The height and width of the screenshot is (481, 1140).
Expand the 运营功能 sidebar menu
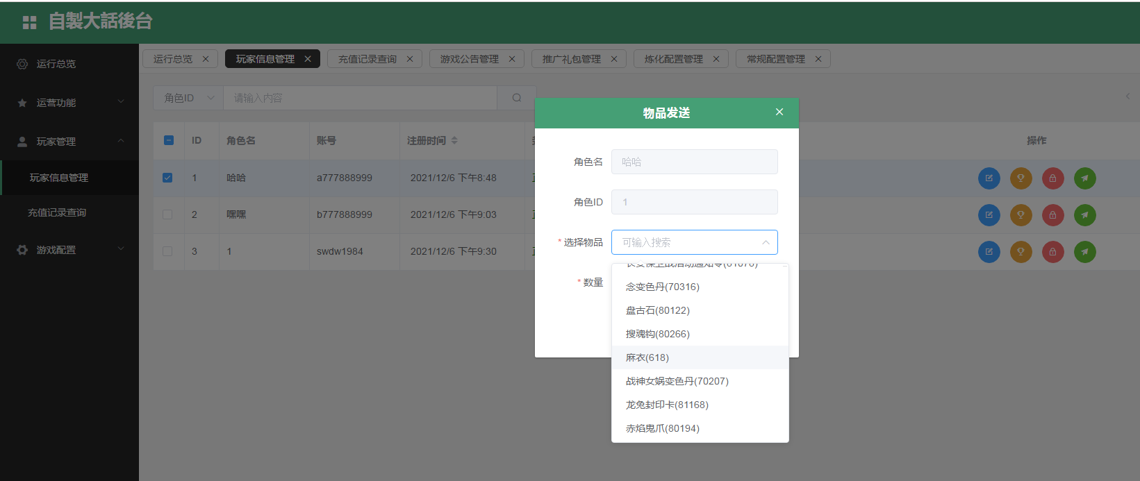tap(69, 103)
